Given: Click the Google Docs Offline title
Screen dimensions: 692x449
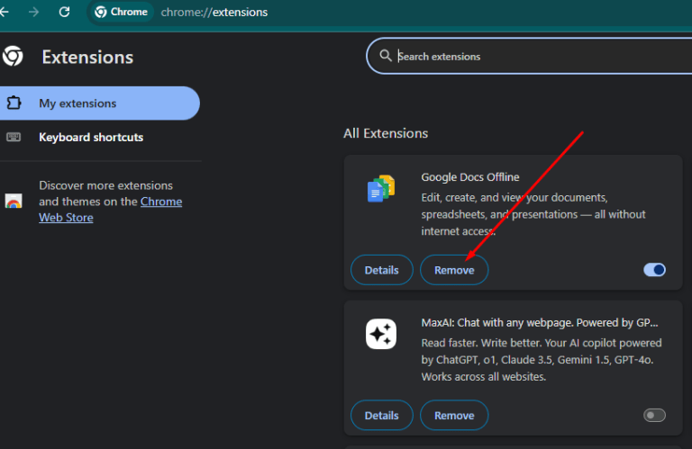Looking at the screenshot, I should [x=470, y=177].
